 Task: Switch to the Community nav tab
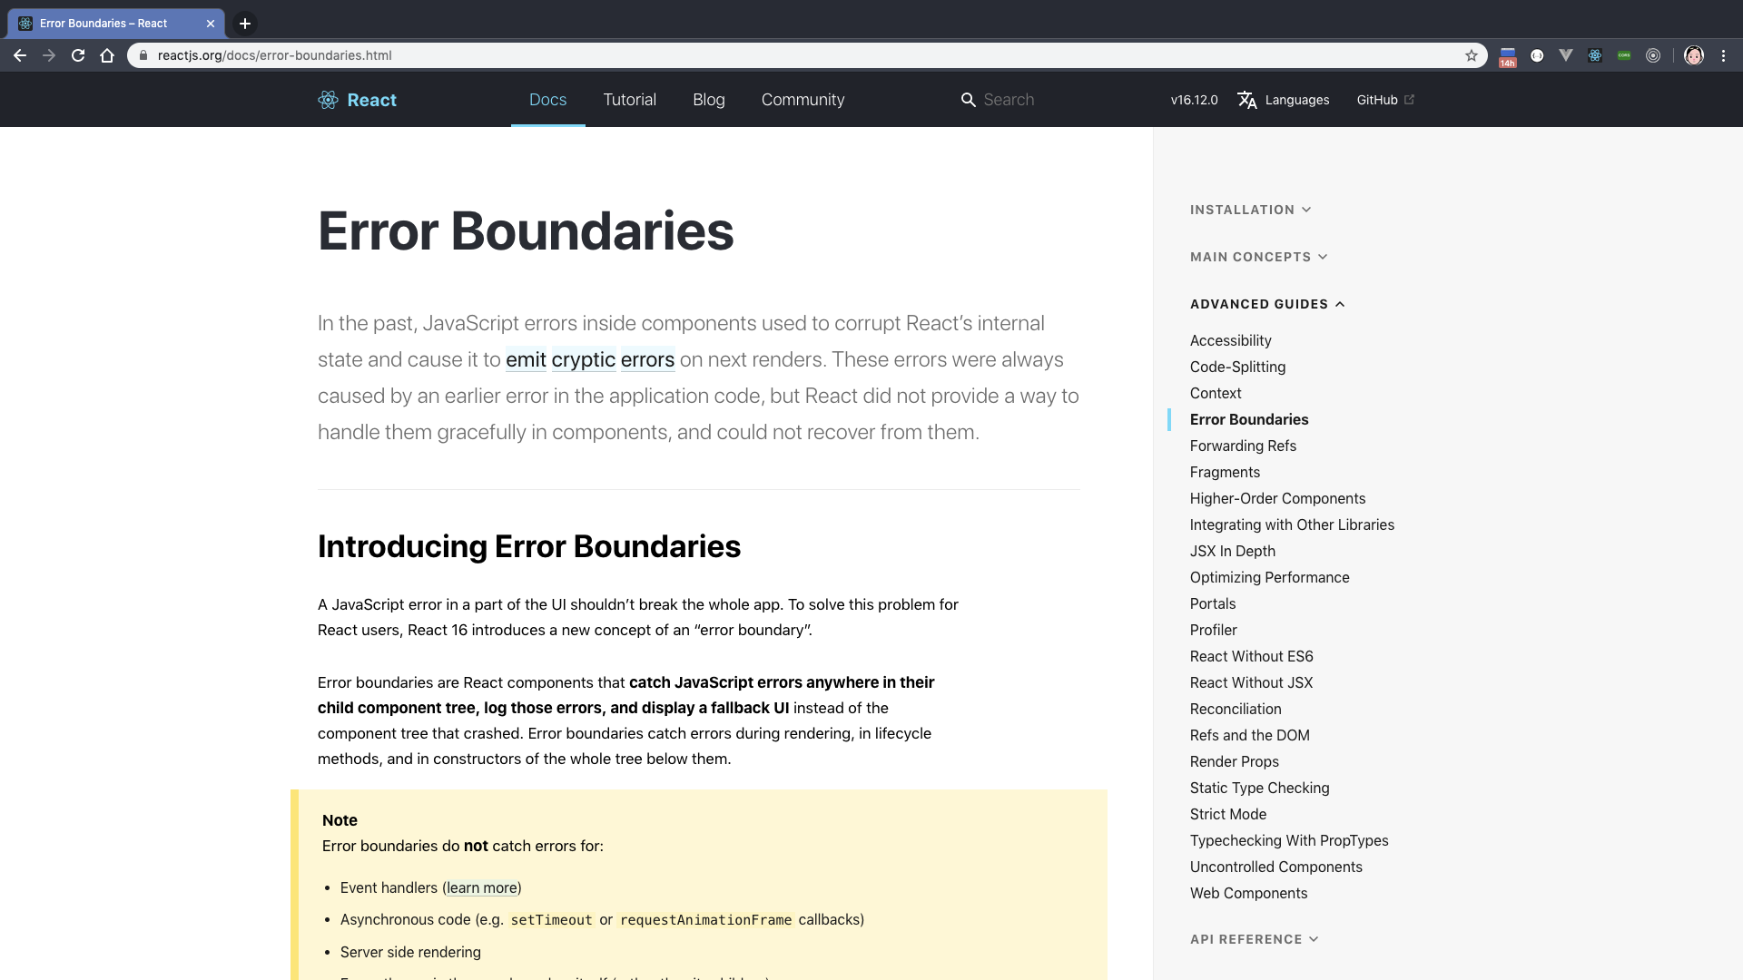803,100
